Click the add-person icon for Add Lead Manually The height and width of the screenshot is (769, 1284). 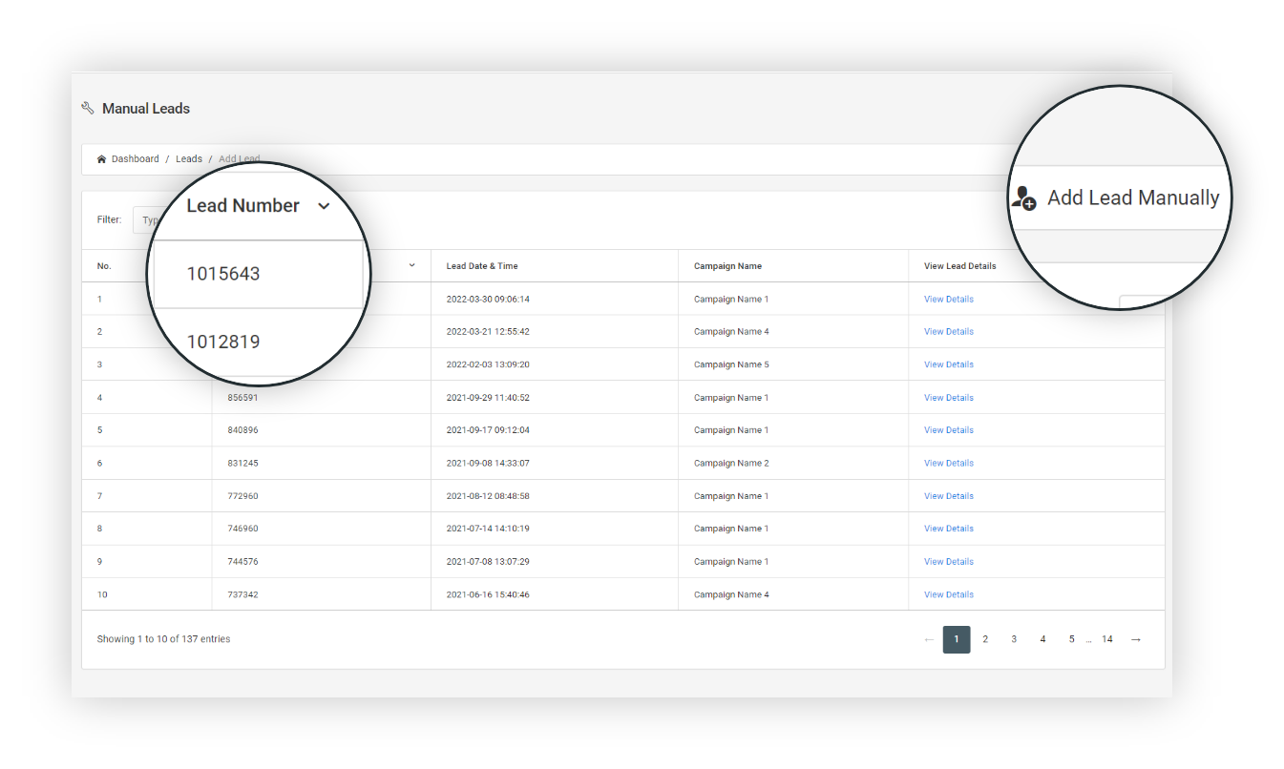(x=1024, y=198)
